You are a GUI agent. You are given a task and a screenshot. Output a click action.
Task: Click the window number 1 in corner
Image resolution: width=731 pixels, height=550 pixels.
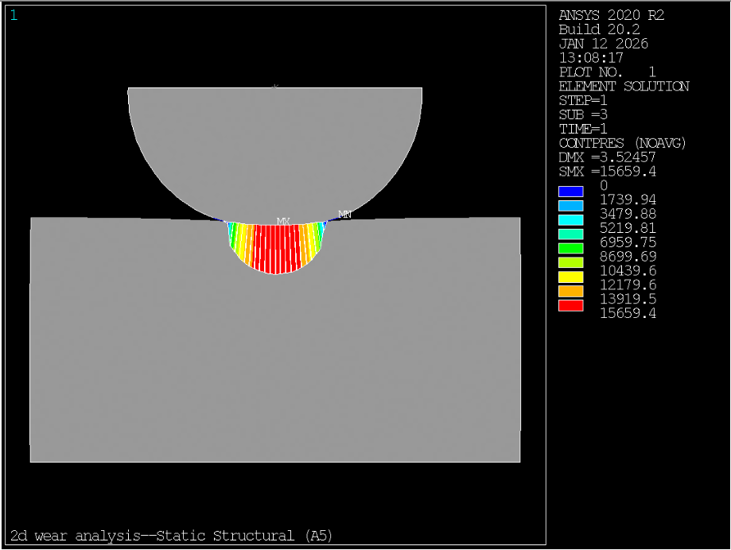(x=14, y=15)
